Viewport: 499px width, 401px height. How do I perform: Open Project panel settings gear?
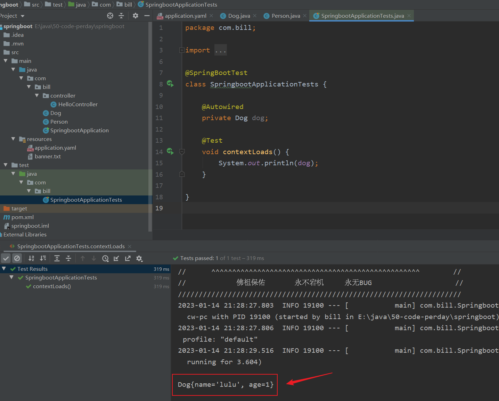point(136,16)
